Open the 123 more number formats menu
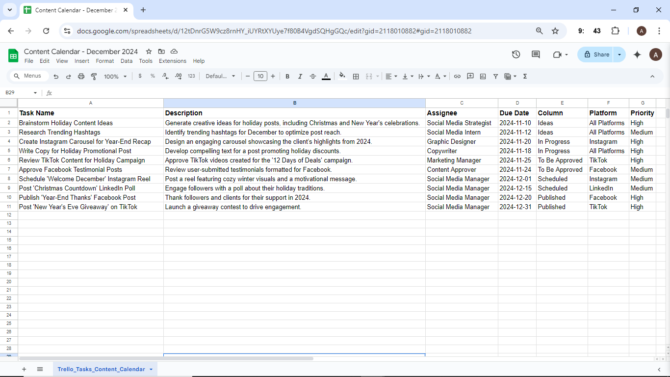This screenshot has height=377, width=670. coord(191,76)
